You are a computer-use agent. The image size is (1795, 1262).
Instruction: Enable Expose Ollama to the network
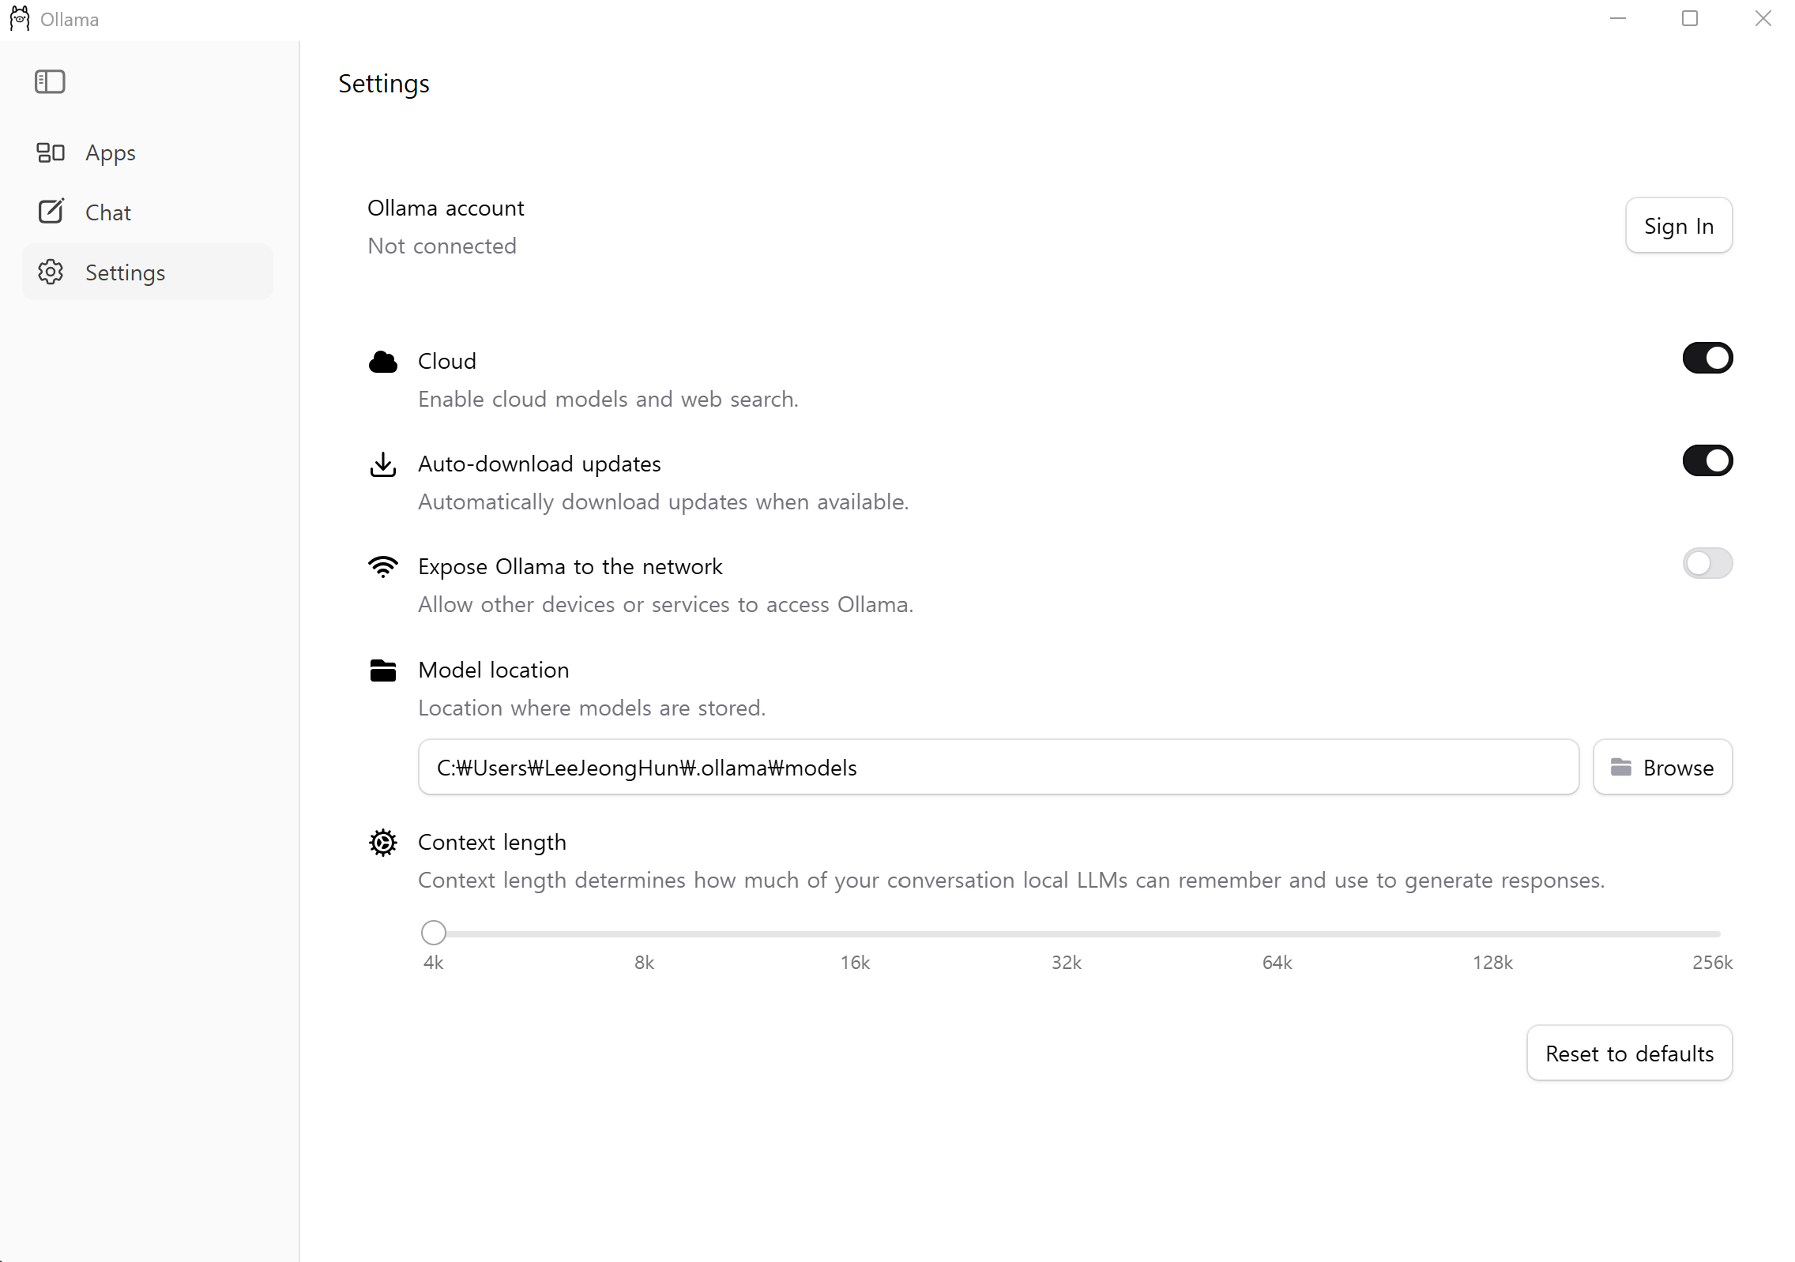click(x=1707, y=563)
